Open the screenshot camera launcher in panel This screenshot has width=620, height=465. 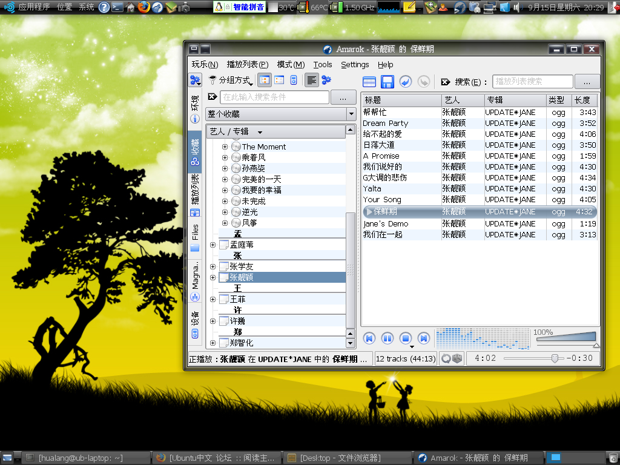pos(184,7)
